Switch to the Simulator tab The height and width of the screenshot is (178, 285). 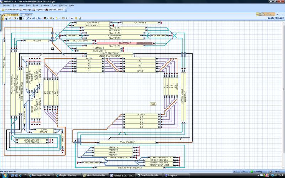[x=28, y=15]
